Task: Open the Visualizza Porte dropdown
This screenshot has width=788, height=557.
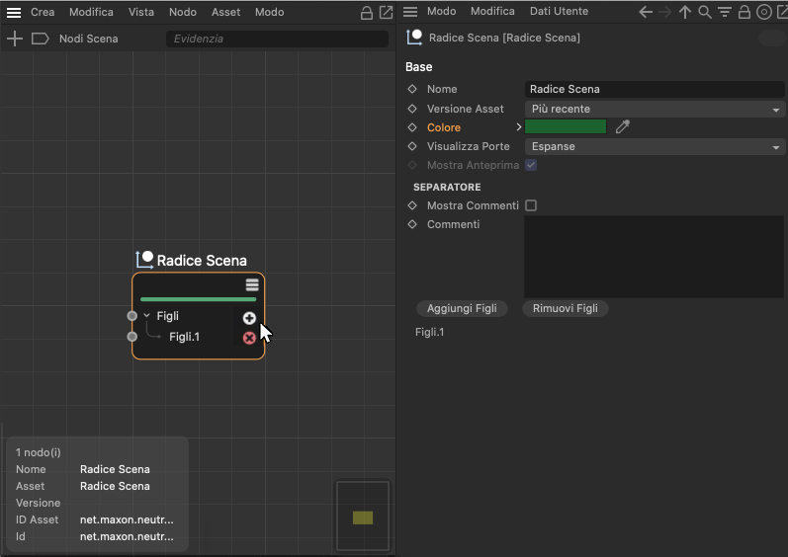Action: [x=655, y=146]
